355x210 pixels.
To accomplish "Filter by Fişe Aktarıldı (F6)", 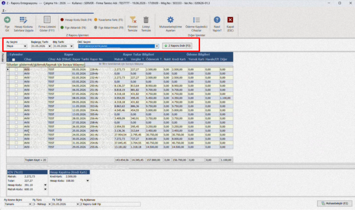I will point(73,28).
